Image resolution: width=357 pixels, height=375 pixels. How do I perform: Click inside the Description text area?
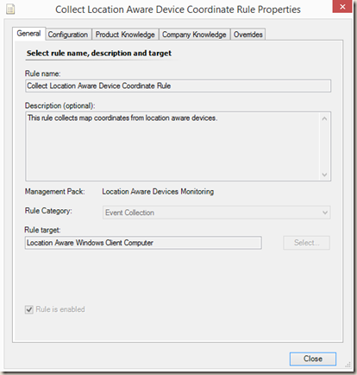pyautogui.click(x=172, y=146)
